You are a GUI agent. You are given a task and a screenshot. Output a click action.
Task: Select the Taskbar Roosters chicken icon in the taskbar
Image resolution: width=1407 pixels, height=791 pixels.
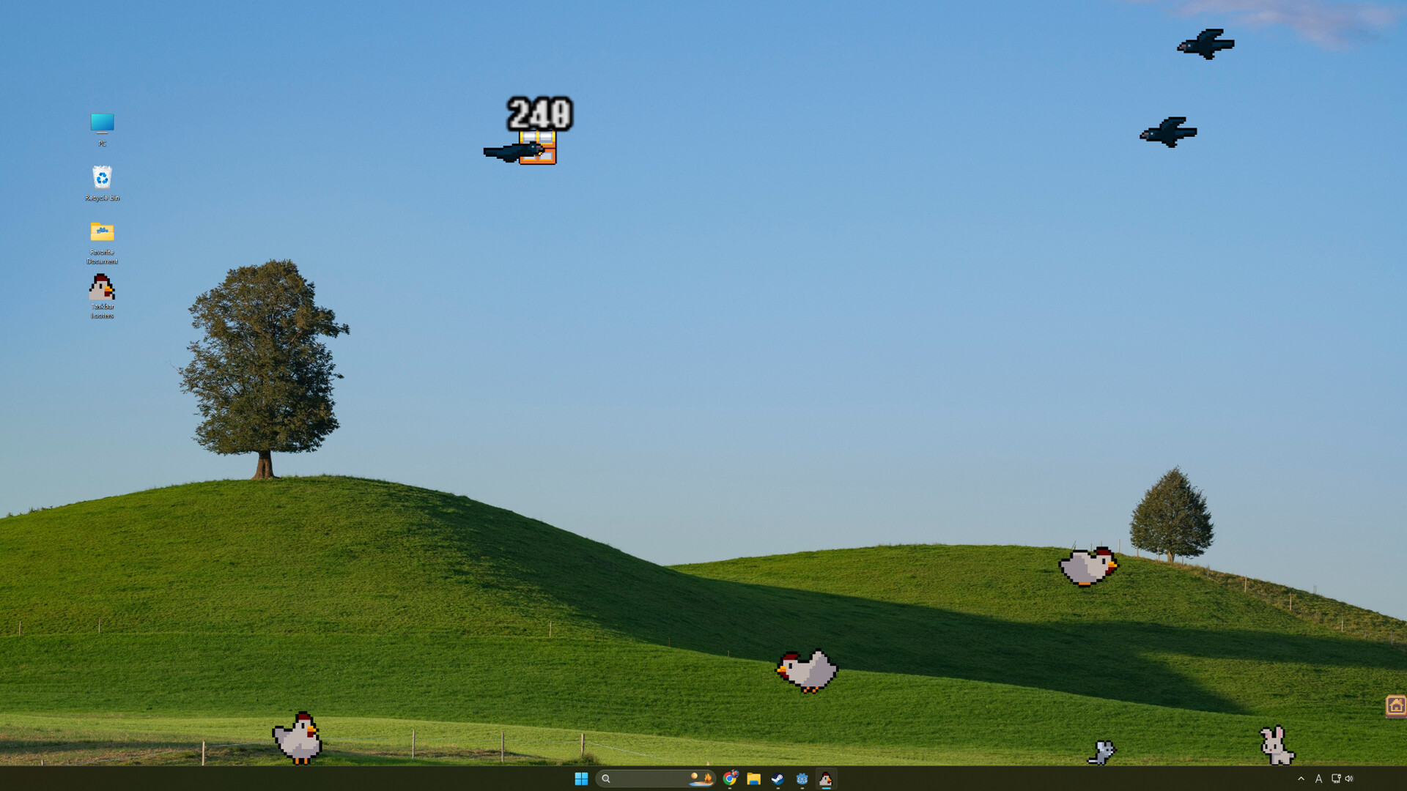pyautogui.click(x=826, y=779)
